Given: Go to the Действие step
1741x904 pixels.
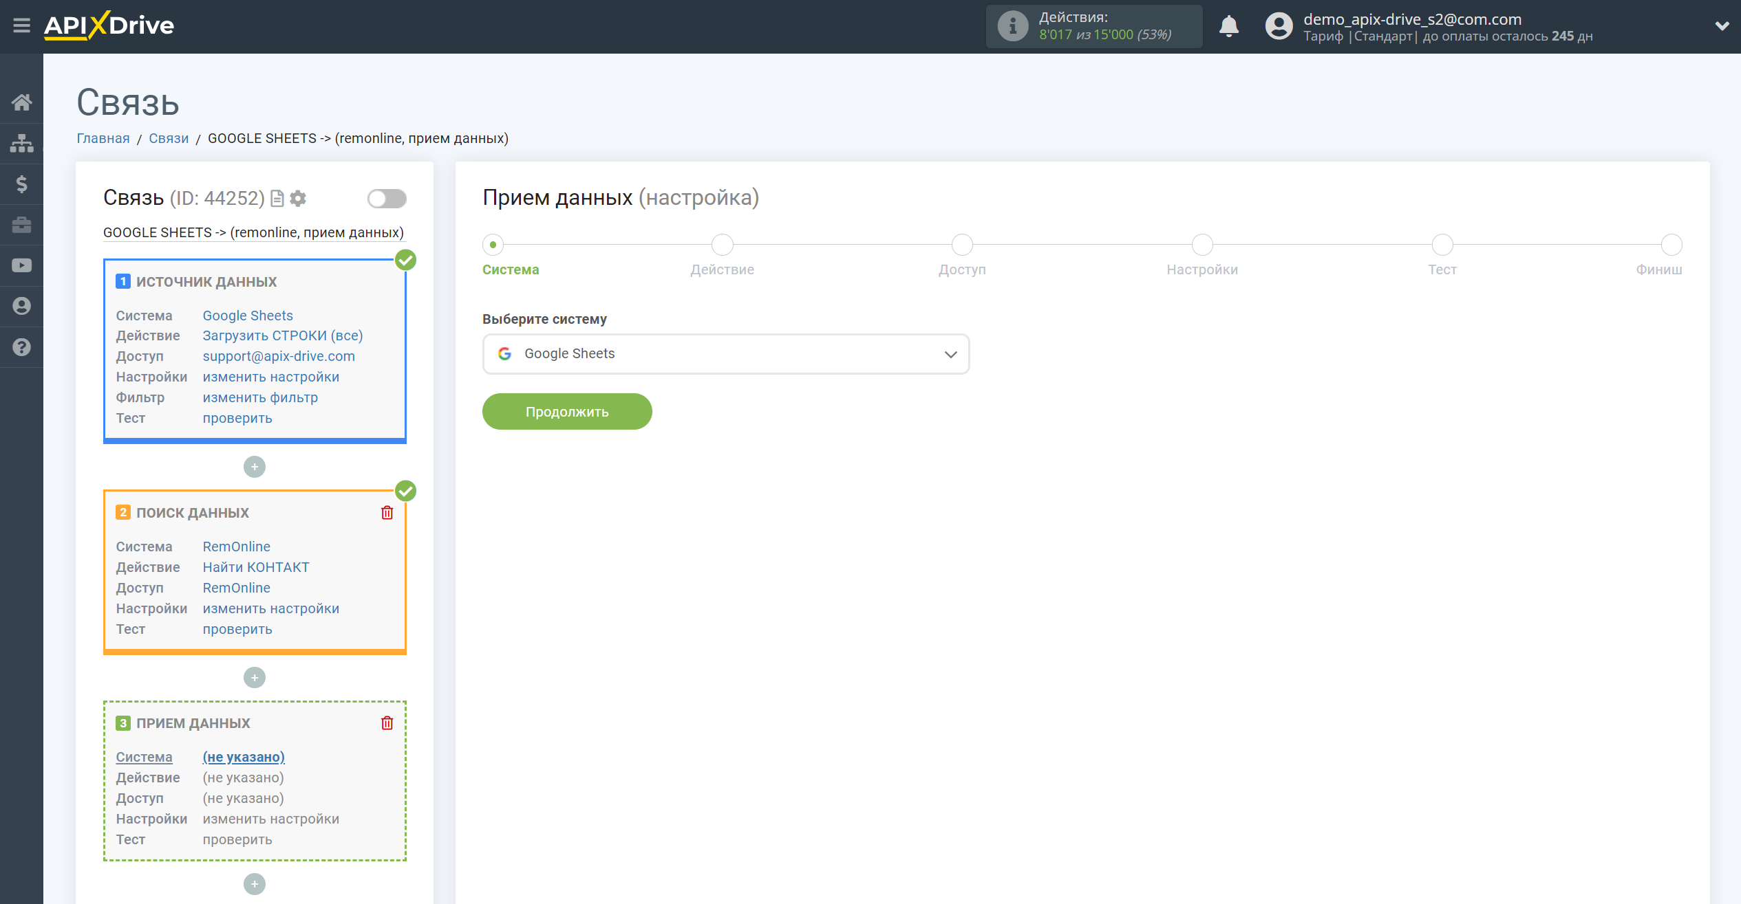Looking at the screenshot, I should (723, 245).
